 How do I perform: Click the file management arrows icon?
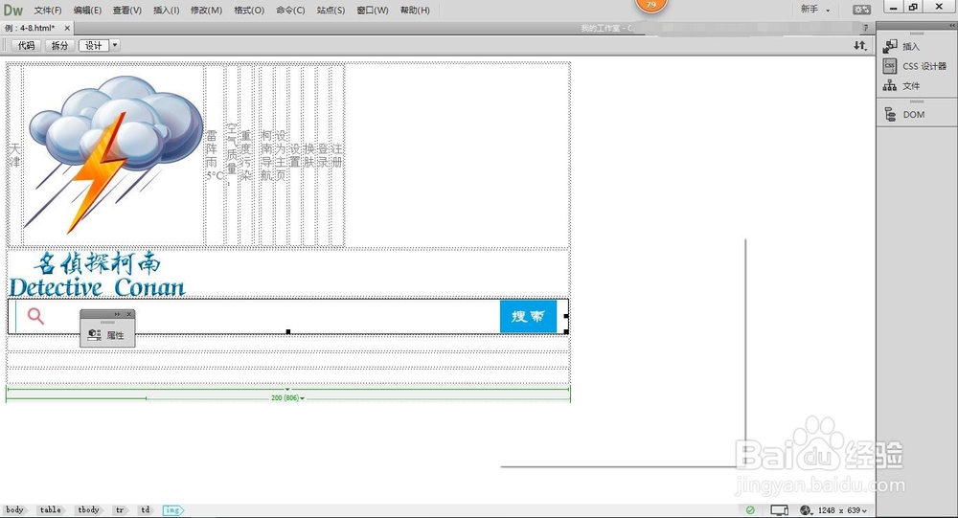click(860, 45)
